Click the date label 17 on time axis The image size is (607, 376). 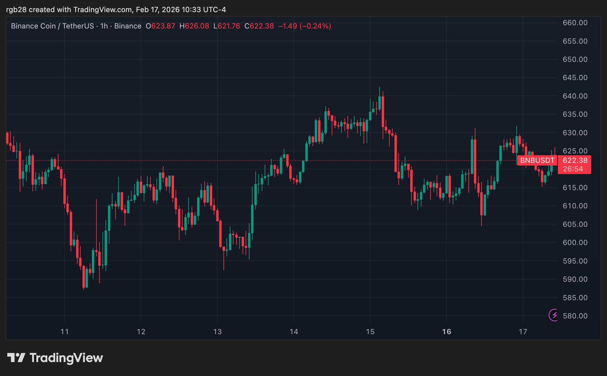point(523,332)
